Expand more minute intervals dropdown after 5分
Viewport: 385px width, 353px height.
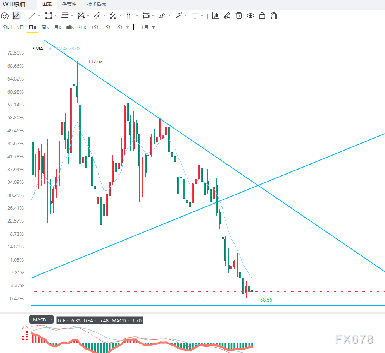coord(128,27)
